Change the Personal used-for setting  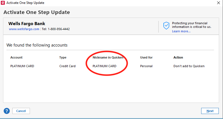146,66
